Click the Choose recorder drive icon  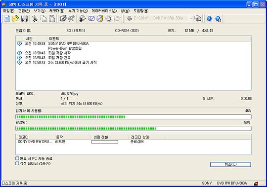198,19
